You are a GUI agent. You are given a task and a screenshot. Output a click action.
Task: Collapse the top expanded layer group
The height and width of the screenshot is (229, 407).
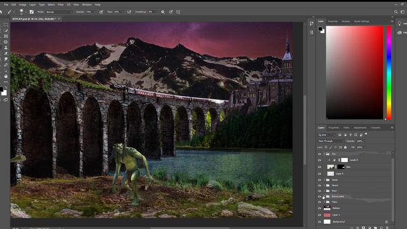click(324, 154)
